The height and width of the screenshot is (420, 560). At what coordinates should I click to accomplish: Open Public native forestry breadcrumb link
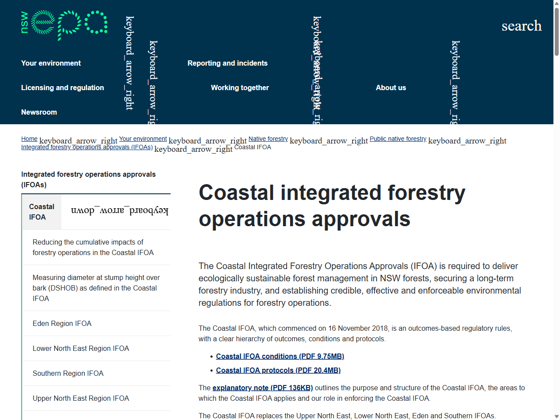(398, 139)
